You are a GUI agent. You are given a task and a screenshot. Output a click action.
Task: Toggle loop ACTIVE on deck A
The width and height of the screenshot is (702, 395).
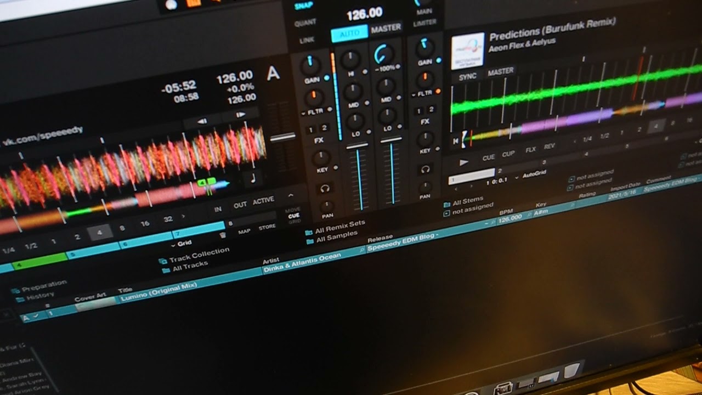[x=263, y=201]
